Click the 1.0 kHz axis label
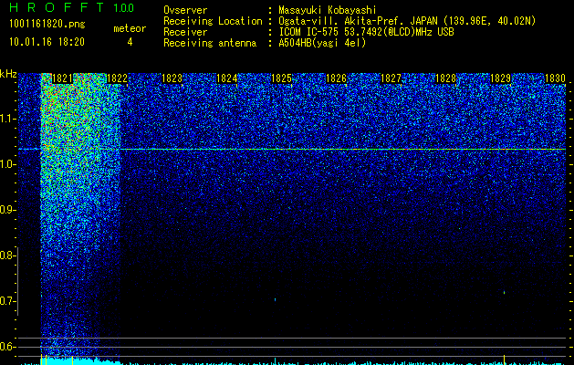 click(7, 164)
